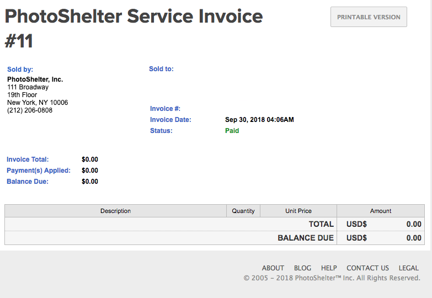The height and width of the screenshot is (298, 432).
Task: Select the 111 Broadway address line
Action: pyautogui.click(x=28, y=87)
